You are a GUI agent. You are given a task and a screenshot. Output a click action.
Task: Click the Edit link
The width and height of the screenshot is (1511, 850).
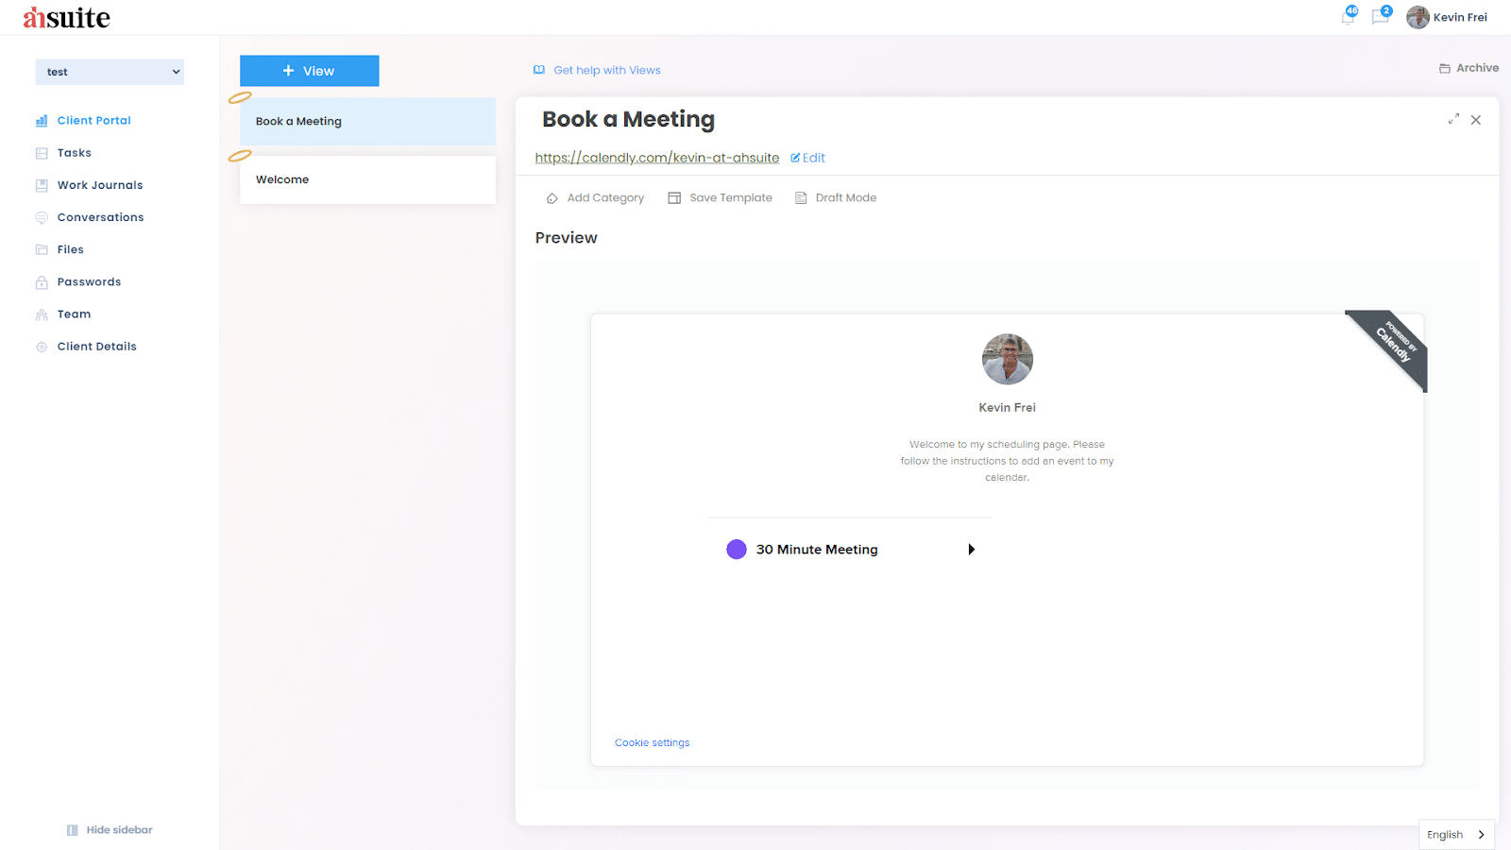click(x=813, y=158)
